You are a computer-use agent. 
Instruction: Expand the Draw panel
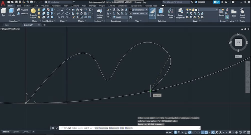coord(64,21)
